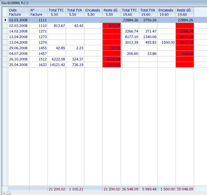This screenshot has height=195, width=207.
Task: Click the red cell showing 14121.42
Action: click(111, 65)
